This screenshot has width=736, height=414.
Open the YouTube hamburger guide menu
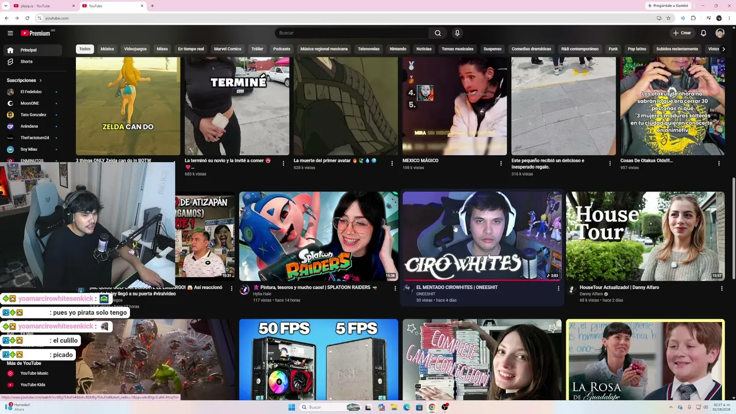click(x=10, y=33)
